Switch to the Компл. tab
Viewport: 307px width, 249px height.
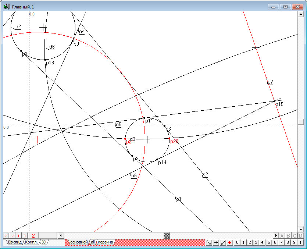(x=31, y=242)
